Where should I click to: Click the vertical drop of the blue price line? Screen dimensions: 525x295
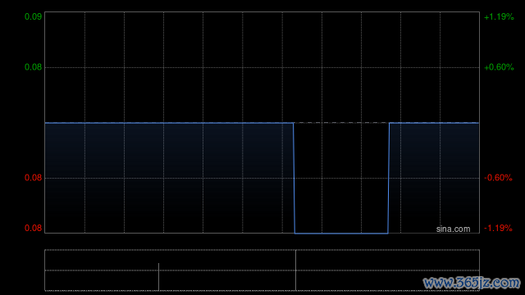click(294, 178)
